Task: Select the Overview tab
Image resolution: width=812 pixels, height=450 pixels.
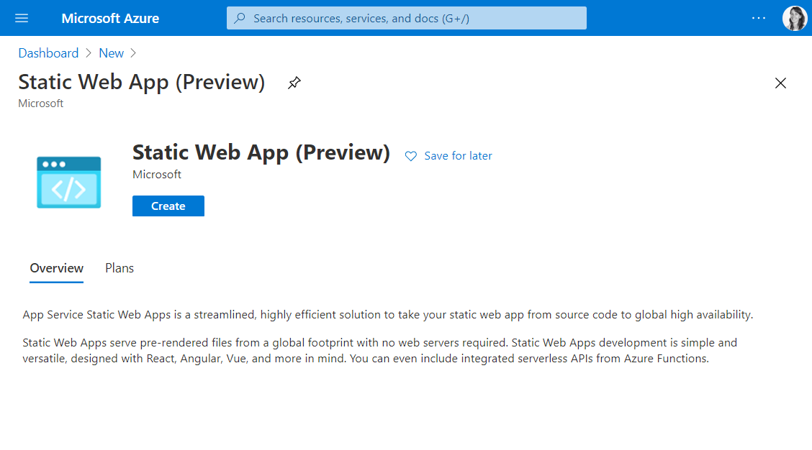Action: [x=57, y=268]
